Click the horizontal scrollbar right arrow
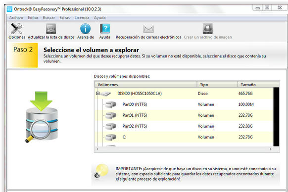 click(270, 149)
